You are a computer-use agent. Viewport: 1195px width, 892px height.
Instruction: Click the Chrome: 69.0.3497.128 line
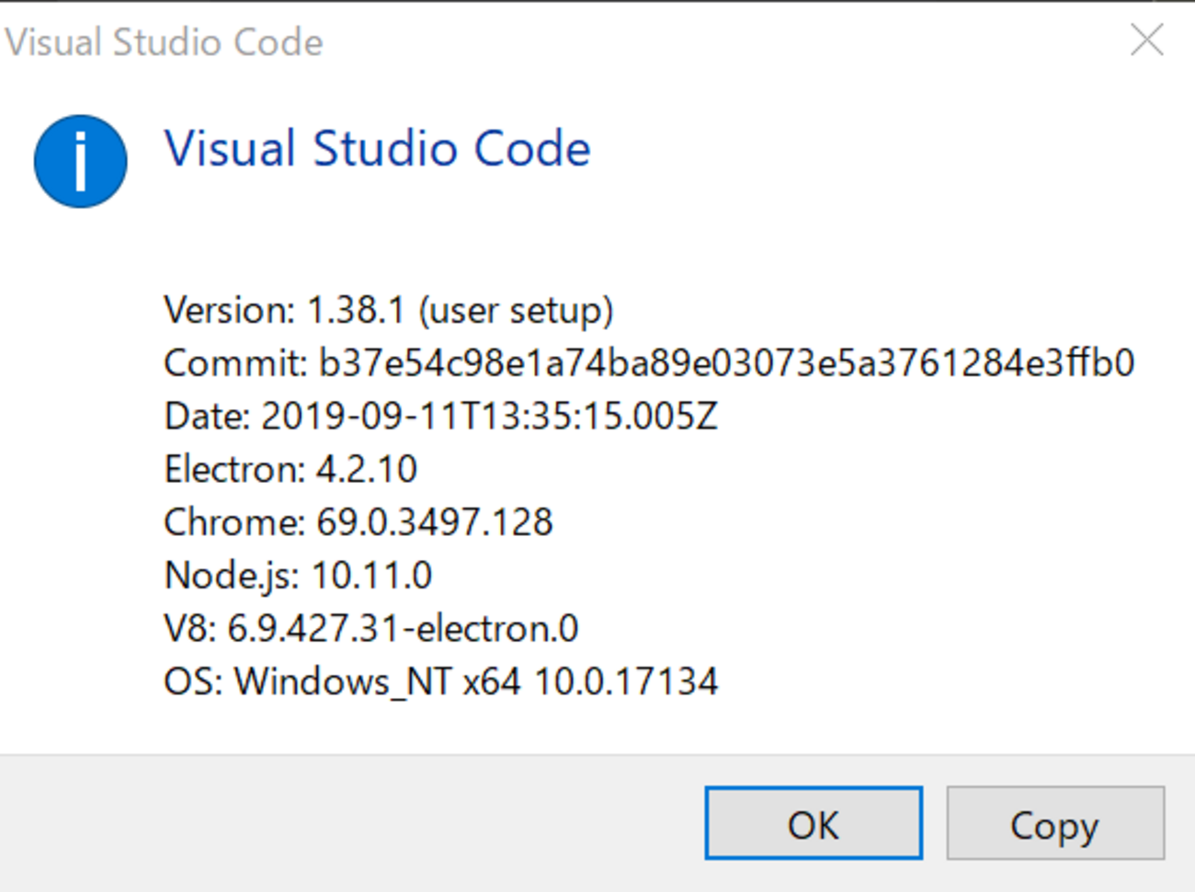tap(358, 522)
